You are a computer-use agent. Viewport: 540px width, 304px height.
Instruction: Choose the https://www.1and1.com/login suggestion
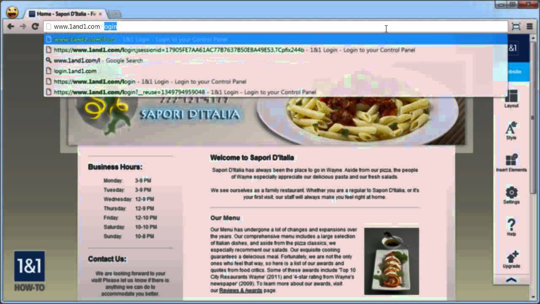tap(275, 81)
